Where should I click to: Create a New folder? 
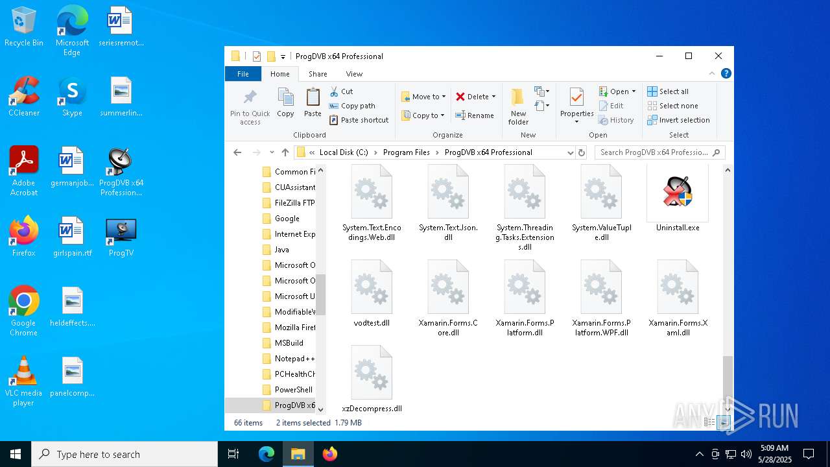pos(518,106)
